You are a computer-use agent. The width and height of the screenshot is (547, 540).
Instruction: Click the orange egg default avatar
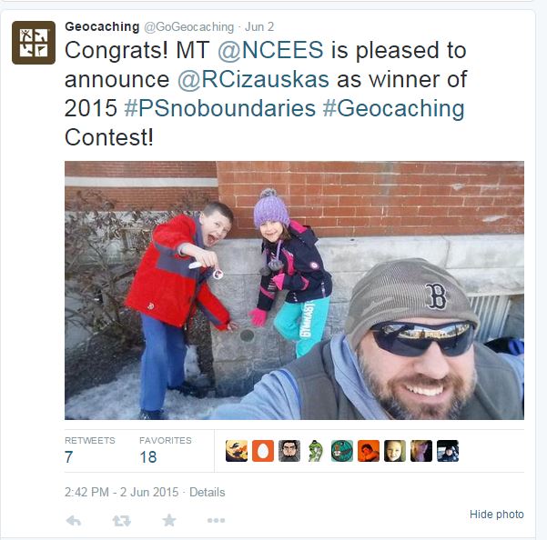(263, 451)
